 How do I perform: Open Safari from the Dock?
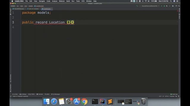coord(54,101)
